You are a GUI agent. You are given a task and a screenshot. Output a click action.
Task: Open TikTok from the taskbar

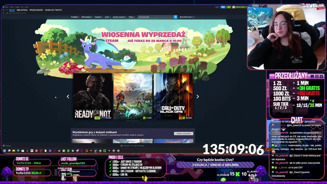click(x=37, y=151)
